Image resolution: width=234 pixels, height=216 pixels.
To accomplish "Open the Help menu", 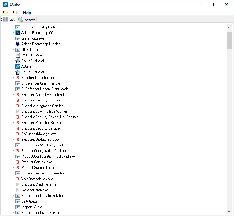I will [27, 13].
